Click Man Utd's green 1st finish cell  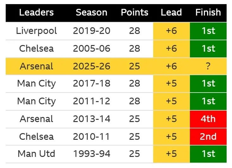coord(208,154)
